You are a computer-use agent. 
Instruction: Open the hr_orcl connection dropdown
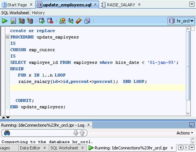pos(181,21)
